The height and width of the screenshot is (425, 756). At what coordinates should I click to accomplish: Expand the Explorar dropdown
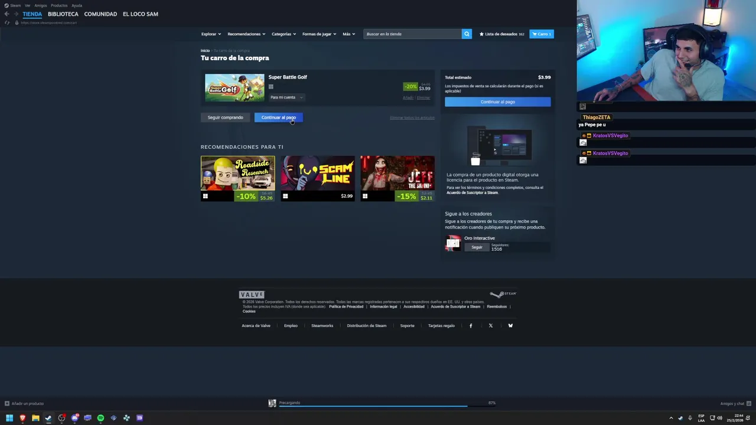(x=211, y=34)
